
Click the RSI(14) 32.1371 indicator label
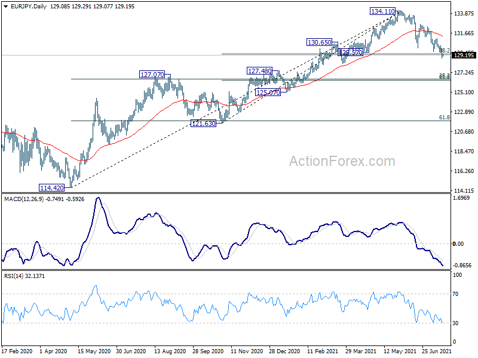[24, 276]
